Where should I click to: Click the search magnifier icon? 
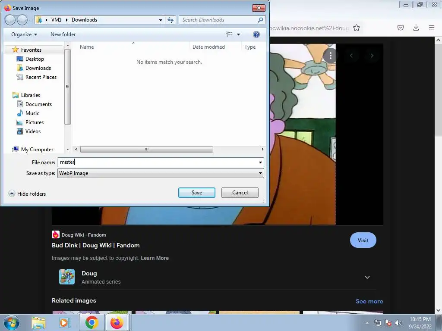point(260,20)
